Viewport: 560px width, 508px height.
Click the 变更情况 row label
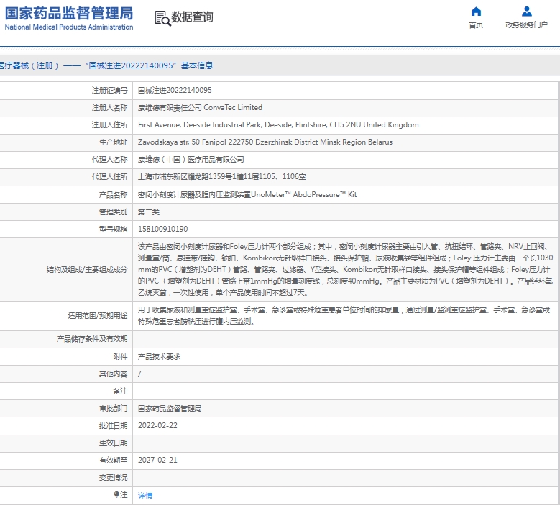[113, 477]
